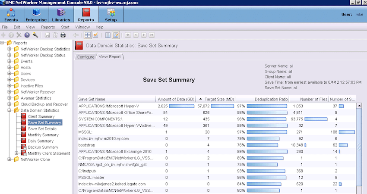The width and height of the screenshot is (367, 194).
Task: Click the add plus toolbar icon
Action: pos(3,35)
